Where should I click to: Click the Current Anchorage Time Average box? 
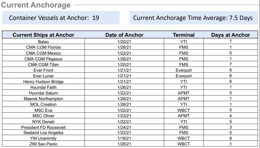point(193,18)
